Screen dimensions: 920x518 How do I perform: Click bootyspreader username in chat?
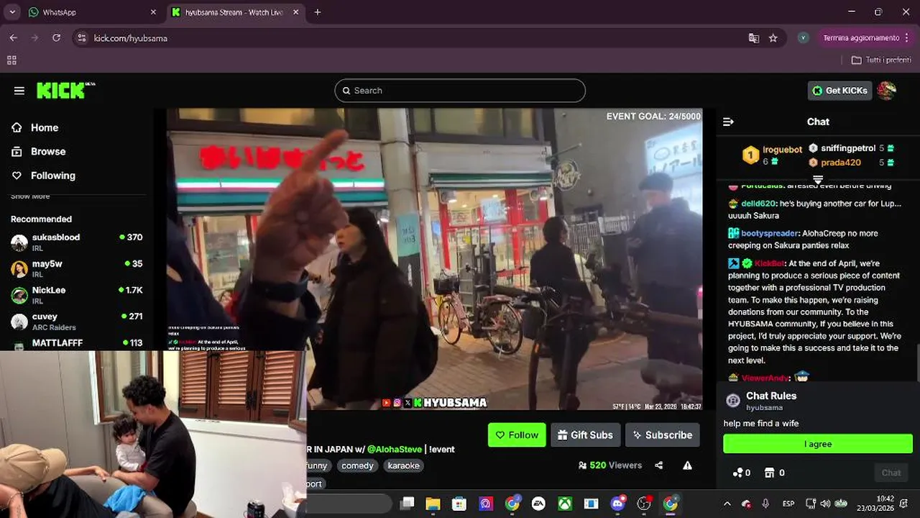(x=770, y=233)
